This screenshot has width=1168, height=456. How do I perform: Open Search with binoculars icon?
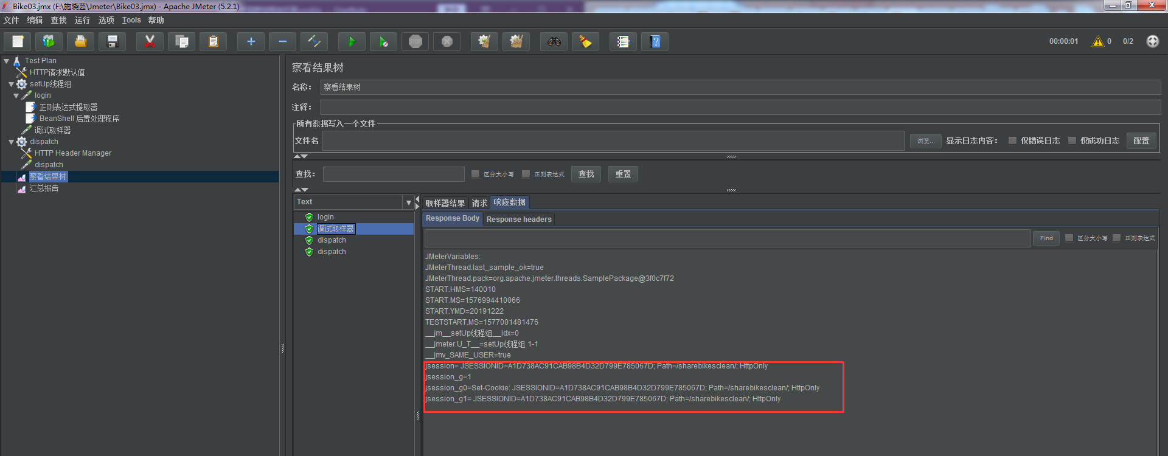(554, 41)
